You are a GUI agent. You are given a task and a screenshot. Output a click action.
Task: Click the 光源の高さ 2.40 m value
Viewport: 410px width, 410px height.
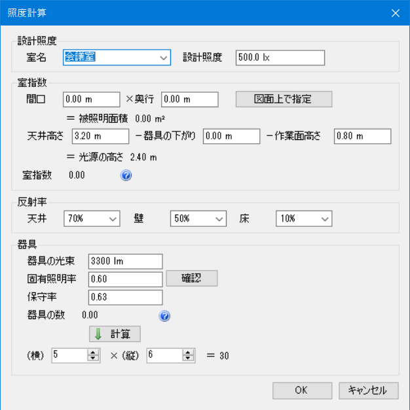tap(143, 158)
